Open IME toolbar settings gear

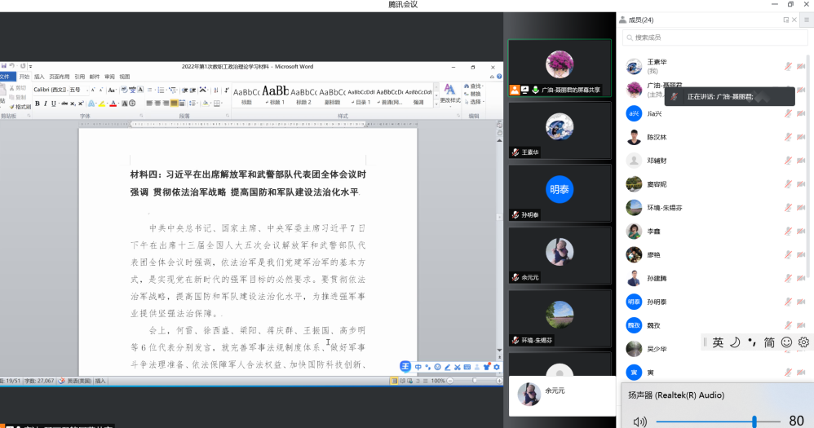pos(497,367)
